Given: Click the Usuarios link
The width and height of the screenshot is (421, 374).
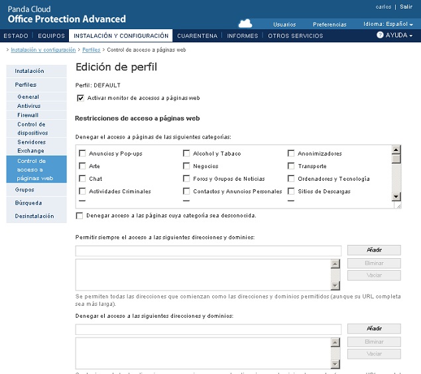Looking at the screenshot, I should tap(284, 24).
